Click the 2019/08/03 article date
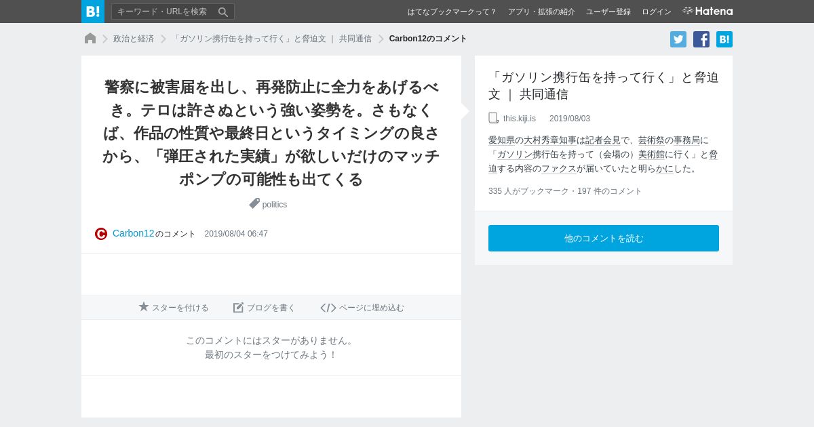This screenshot has height=427, width=814. pos(570,119)
